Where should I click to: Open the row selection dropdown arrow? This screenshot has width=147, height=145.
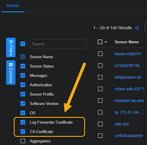point(106,42)
